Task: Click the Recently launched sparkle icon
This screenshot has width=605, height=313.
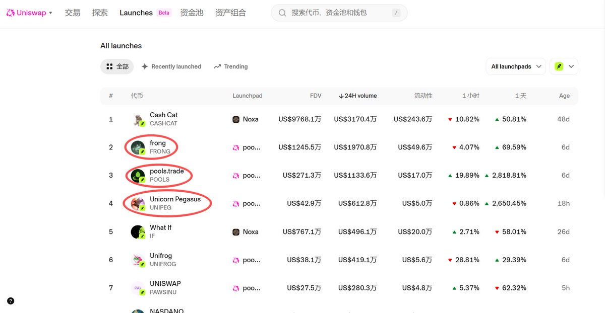Action: pos(145,66)
